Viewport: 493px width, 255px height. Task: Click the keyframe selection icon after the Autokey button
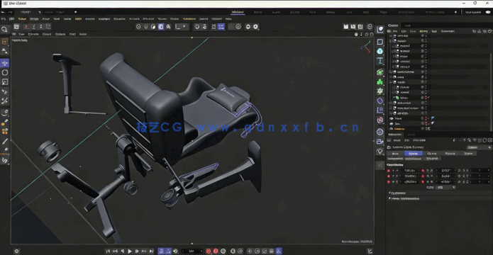(x=223, y=251)
